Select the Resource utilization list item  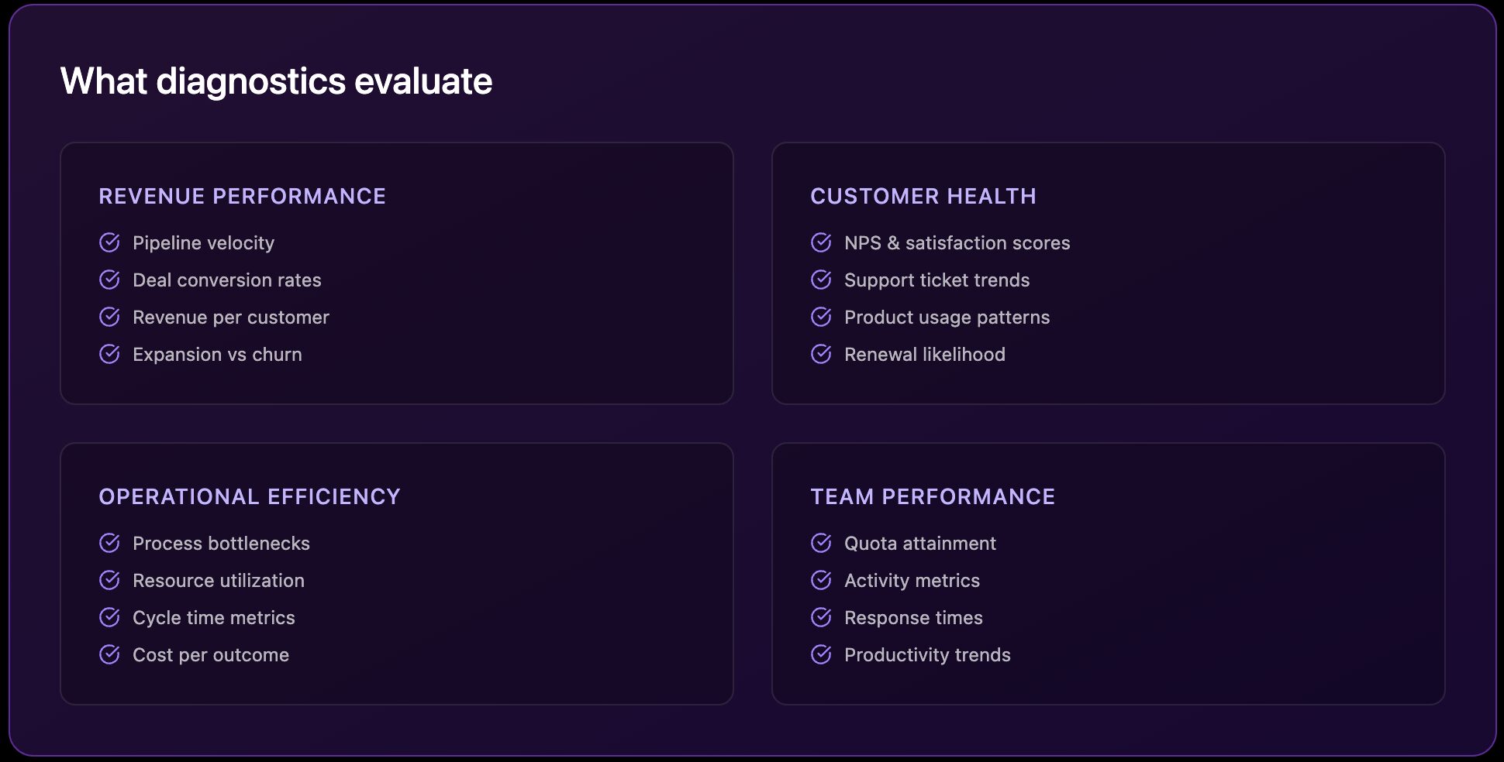(218, 581)
